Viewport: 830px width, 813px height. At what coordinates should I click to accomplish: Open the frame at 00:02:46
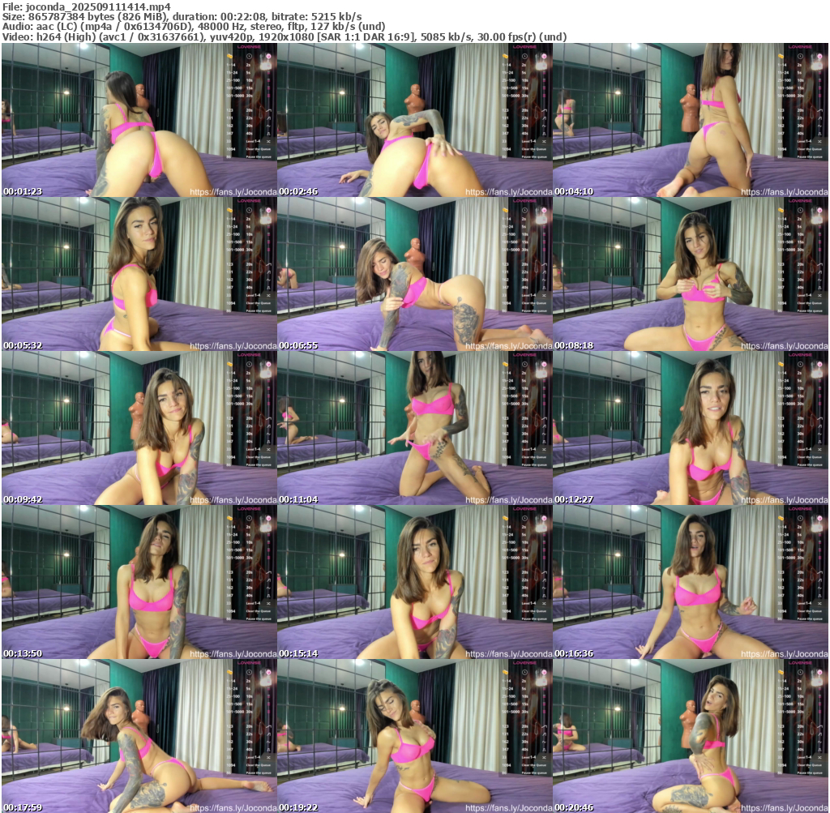415,120
